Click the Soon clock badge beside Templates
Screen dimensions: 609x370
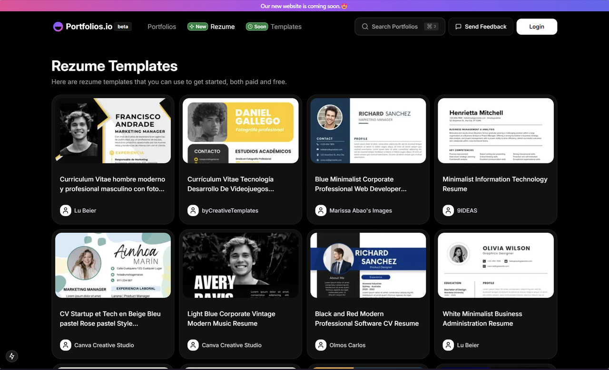pyautogui.click(x=257, y=27)
